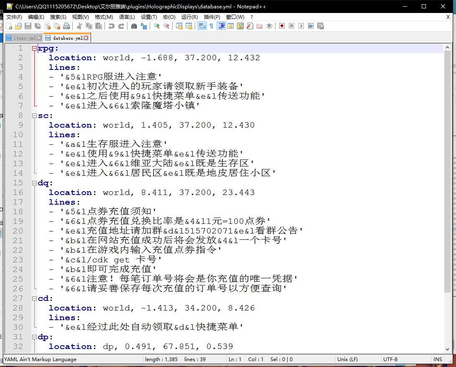The image size is (456, 367).
Task: Open the Folder as Workspace icon
Action: coord(260,26)
